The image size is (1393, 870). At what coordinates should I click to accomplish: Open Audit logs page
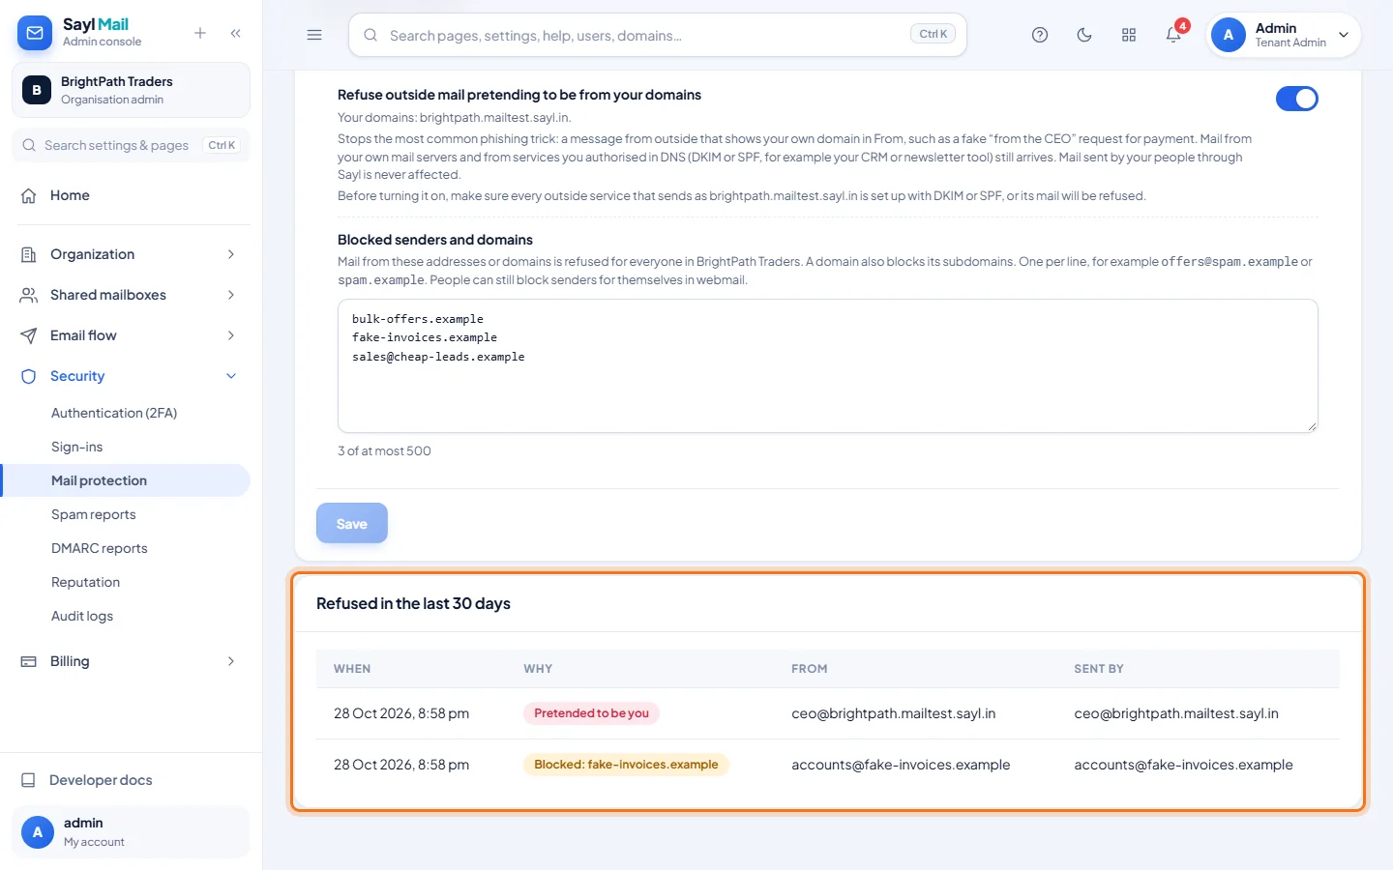tap(82, 616)
